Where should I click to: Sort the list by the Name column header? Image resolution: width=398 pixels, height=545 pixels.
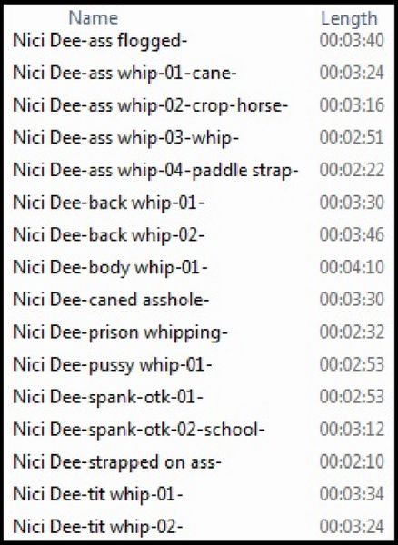[x=94, y=17]
